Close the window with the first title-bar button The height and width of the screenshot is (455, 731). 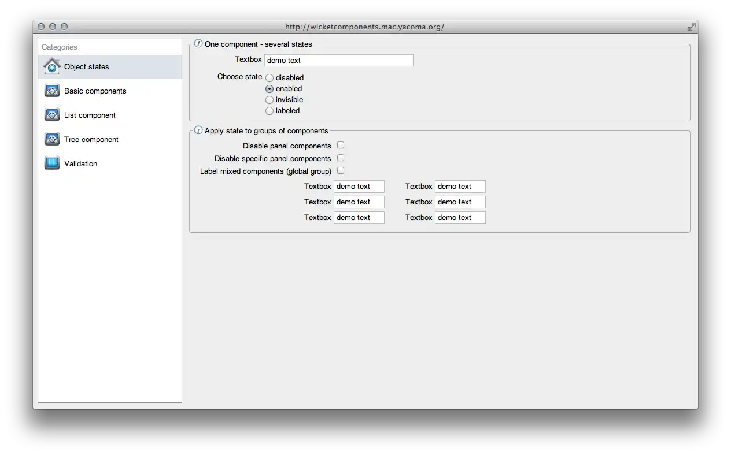41,27
